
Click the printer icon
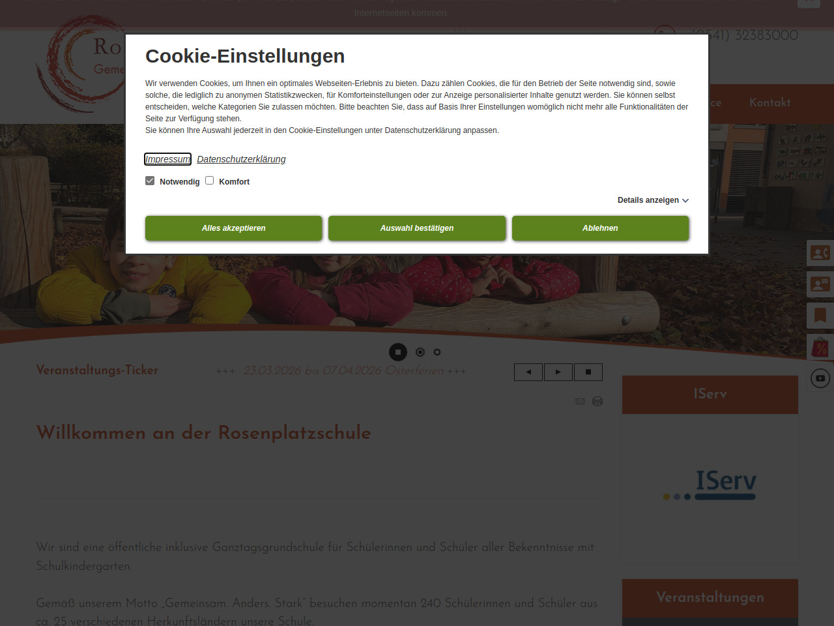point(597,402)
